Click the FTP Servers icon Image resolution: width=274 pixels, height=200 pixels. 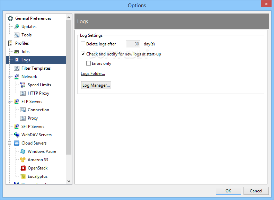(17, 102)
